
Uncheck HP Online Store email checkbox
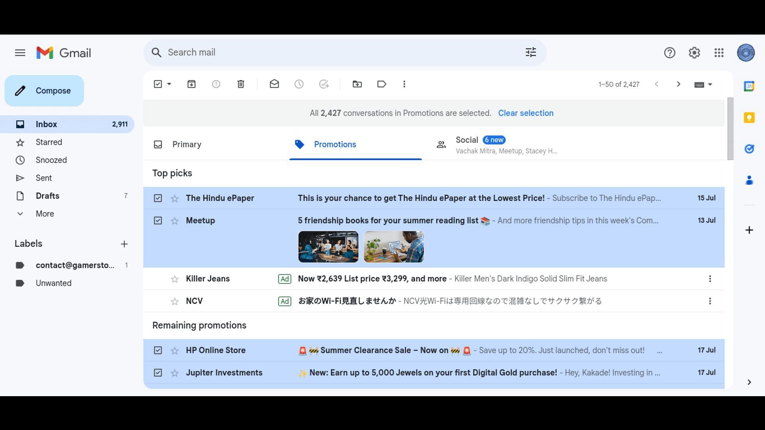click(x=158, y=350)
